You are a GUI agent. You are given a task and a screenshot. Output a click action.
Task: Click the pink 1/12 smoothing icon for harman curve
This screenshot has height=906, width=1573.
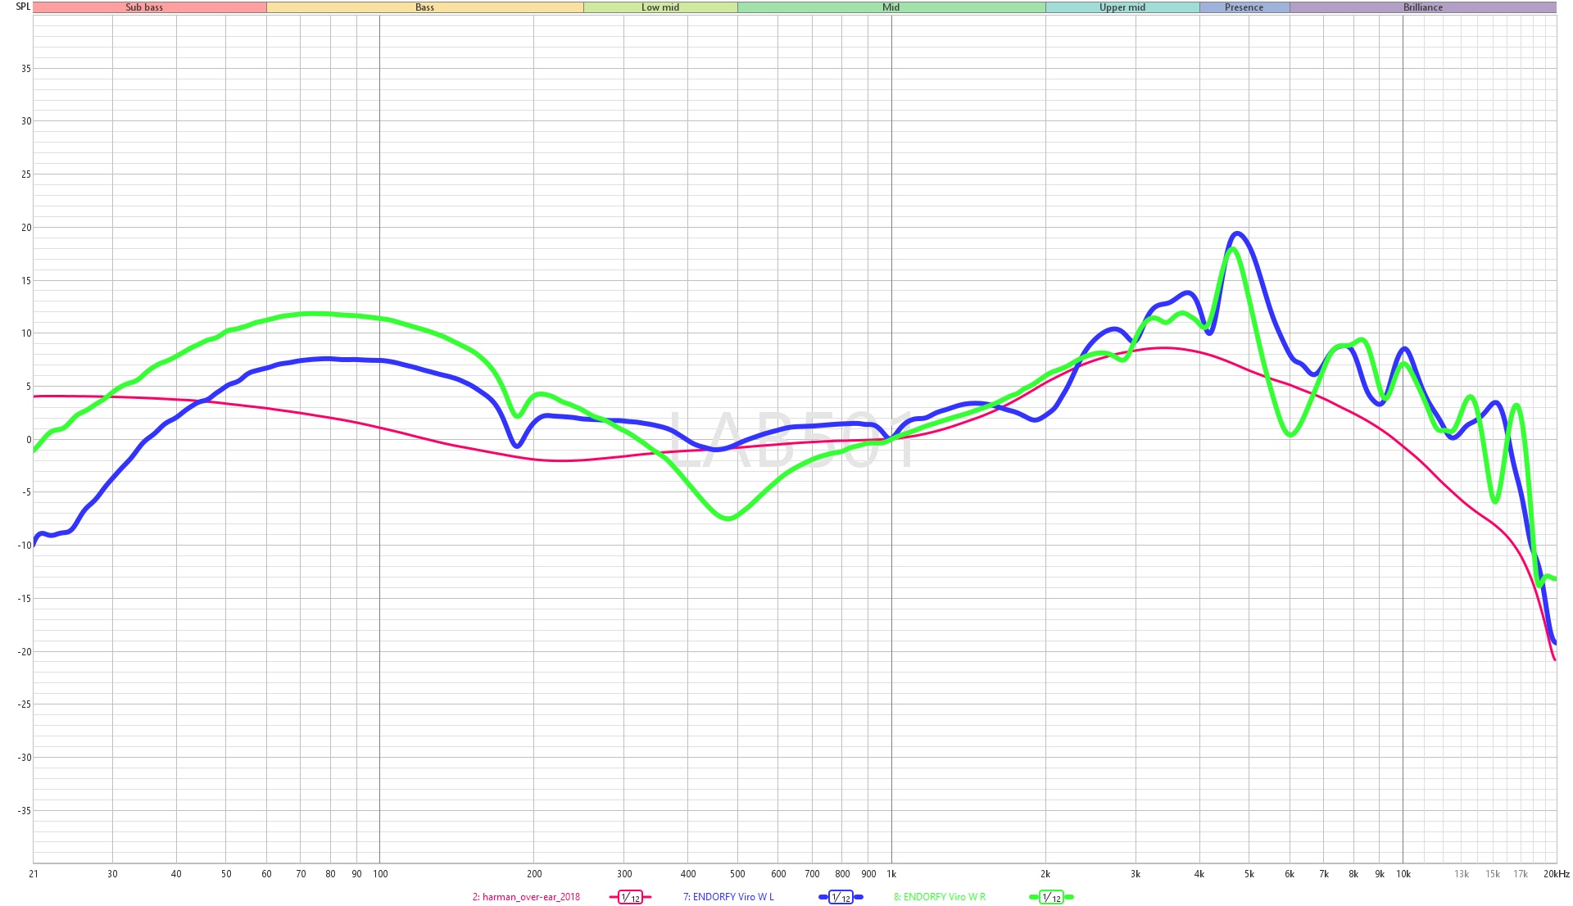(630, 897)
